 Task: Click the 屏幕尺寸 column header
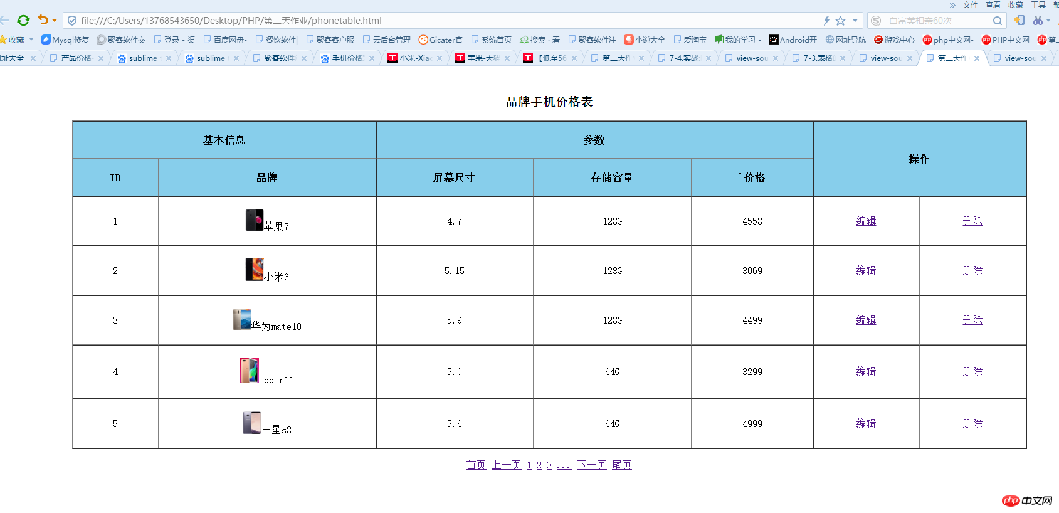click(x=455, y=177)
